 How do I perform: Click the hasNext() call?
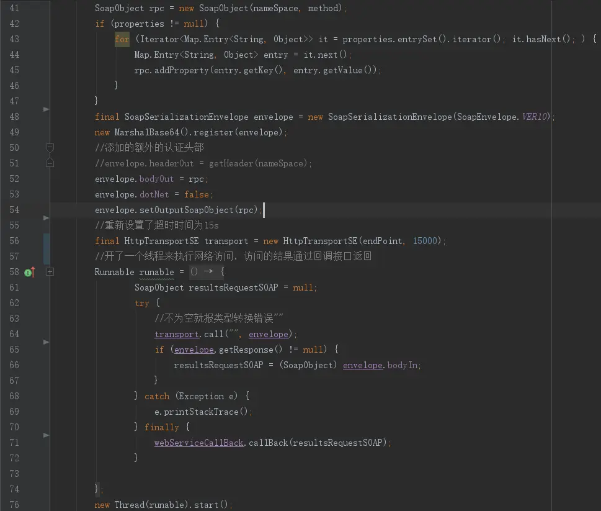pos(548,39)
